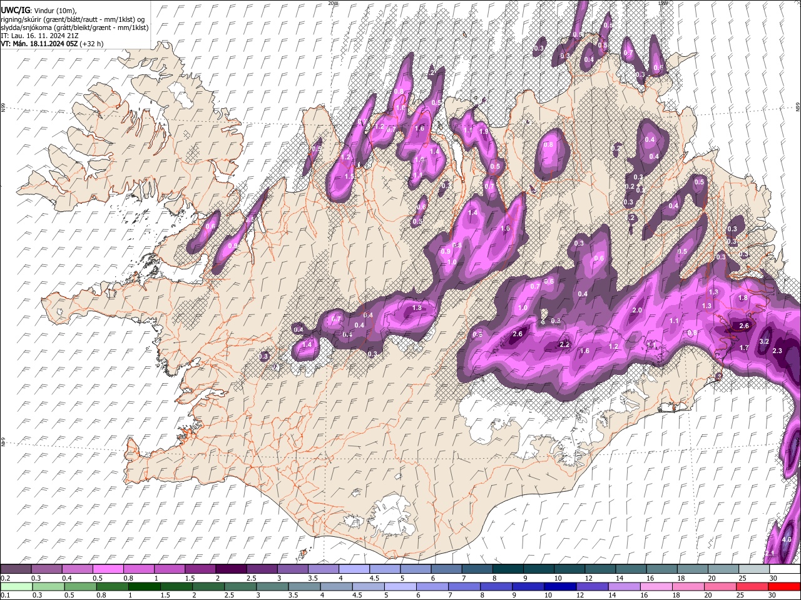Pick the lavender 4 swatch in the upper legend row
Screen dimensions: 801x600
[x=354, y=569]
